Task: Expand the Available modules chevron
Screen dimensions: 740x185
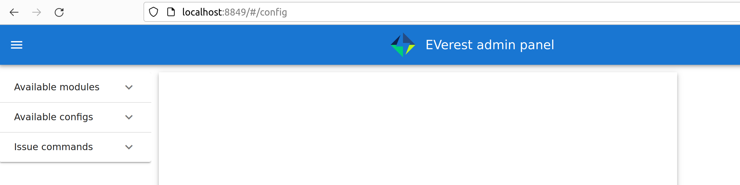Action: [x=129, y=87]
